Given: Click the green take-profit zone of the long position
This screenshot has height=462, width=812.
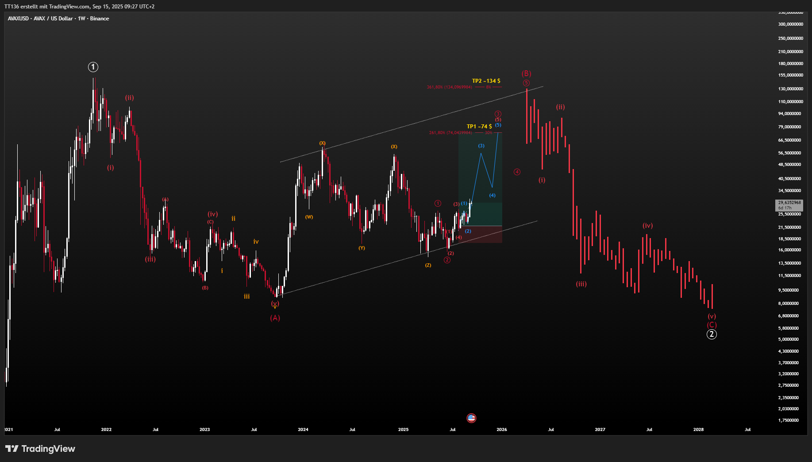Looking at the screenshot, I should pyautogui.click(x=480, y=179).
